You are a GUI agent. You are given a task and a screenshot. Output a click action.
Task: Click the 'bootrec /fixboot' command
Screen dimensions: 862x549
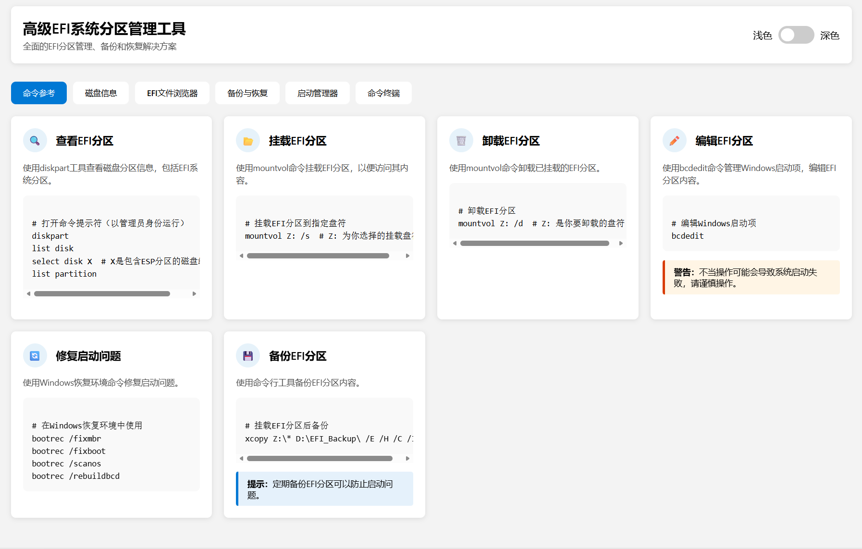click(x=69, y=451)
